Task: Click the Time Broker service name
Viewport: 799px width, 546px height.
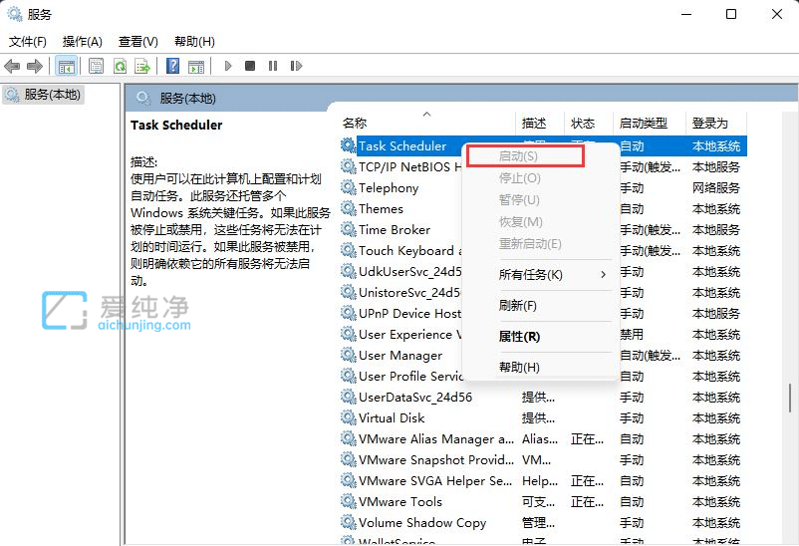Action: [395, 230]
